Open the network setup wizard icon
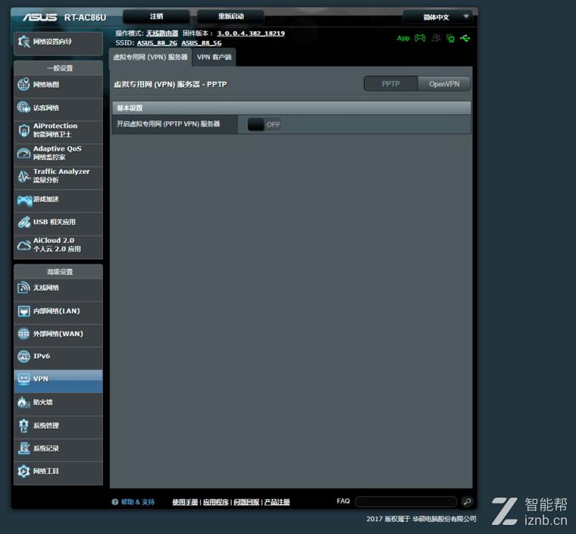This screenshot has width=576, height=534. [x=24, y=42]
